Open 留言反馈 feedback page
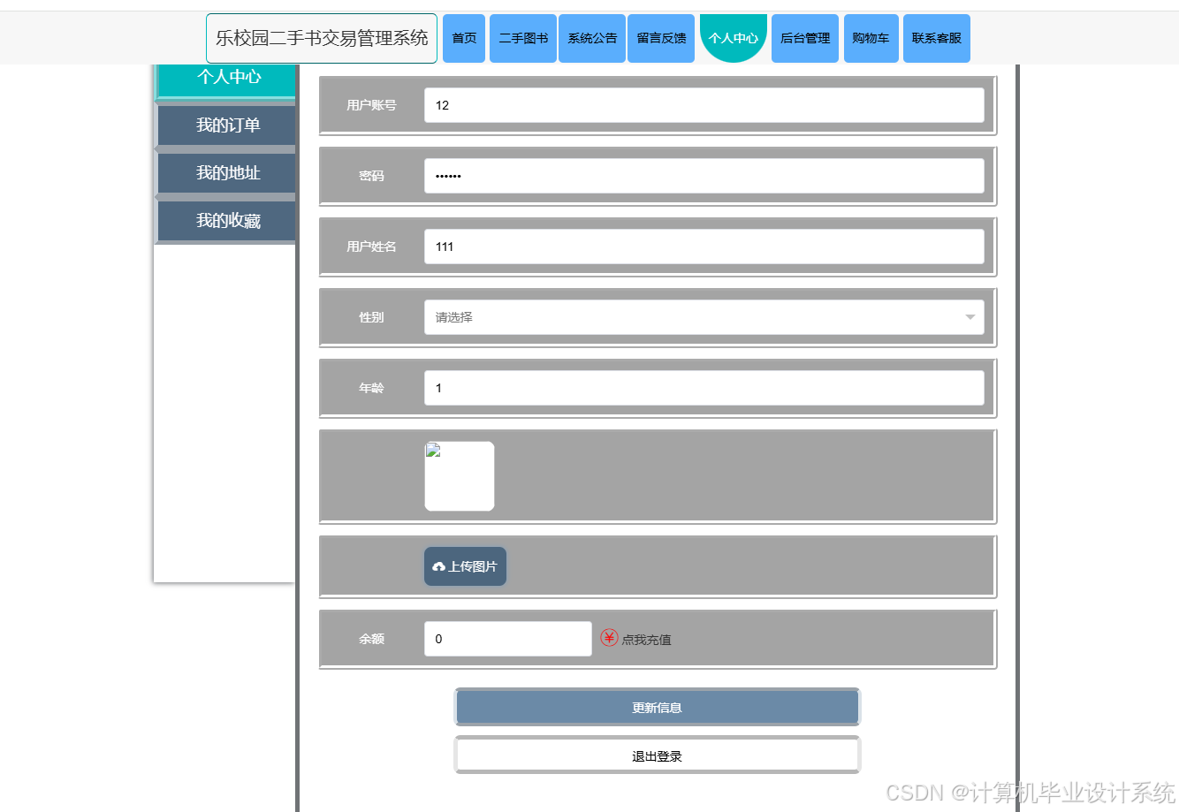The width and height of the screenshot is (1179, 812). pyautogui.click(x=660, y=38)
